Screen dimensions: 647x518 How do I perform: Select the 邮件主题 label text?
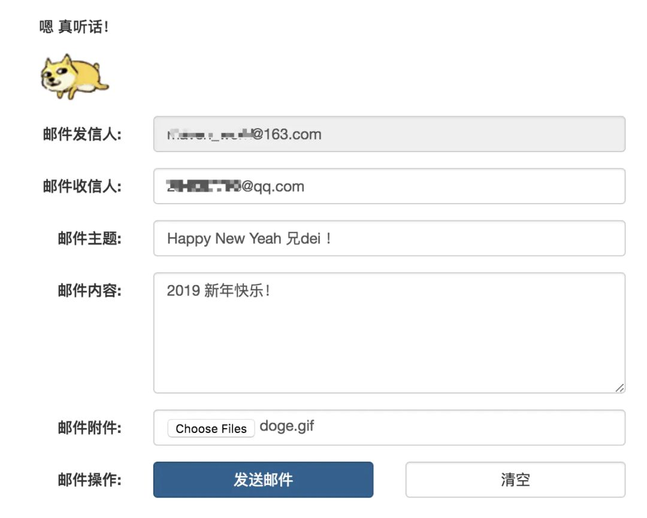pos(90,238)
